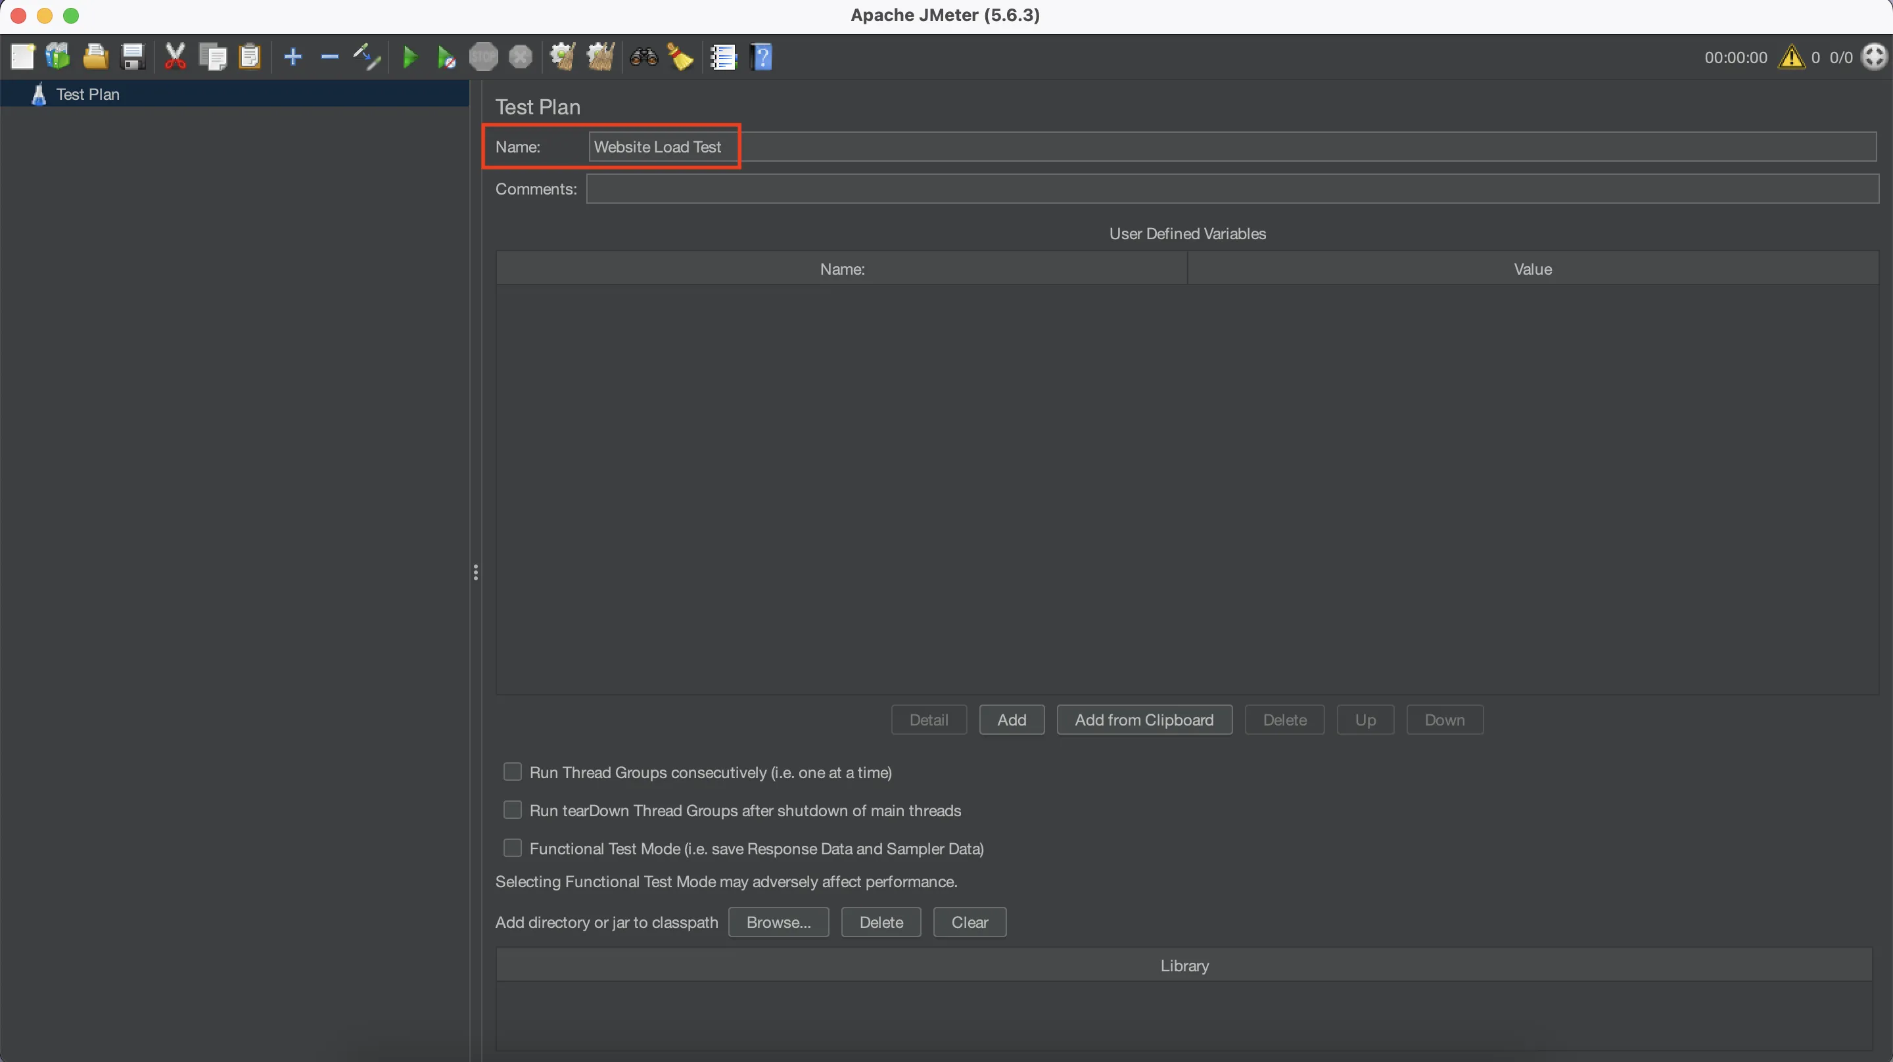Start the test with green play
The height and width of the screenshot is (1062, 1893).
tap(410, 57)
